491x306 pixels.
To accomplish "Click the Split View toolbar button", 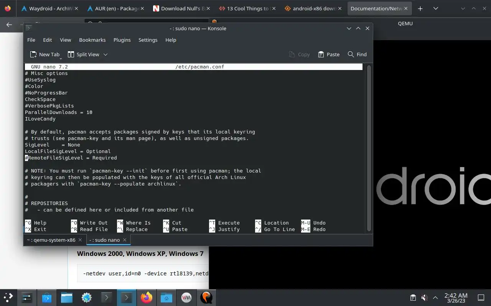I will pyautogui.click(x=83, y=54).
